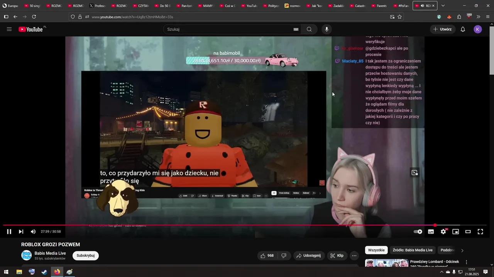Click the magnifier search button
This screenshot has width=494, height=277.
[x=309, y=29]
